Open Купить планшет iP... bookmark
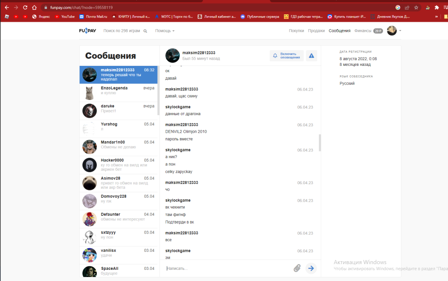This screenshot has height=281, width=448. (346, 17)
